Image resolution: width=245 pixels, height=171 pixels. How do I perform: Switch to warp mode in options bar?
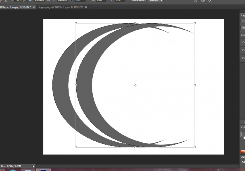(x=195, y=1)
